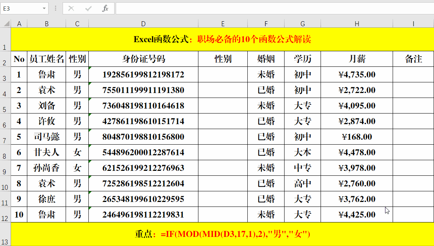The height and width of the screenshot is (246, 434).
Task: Select row 13 header
Action: pyautogui.click(x=5, y=234)
